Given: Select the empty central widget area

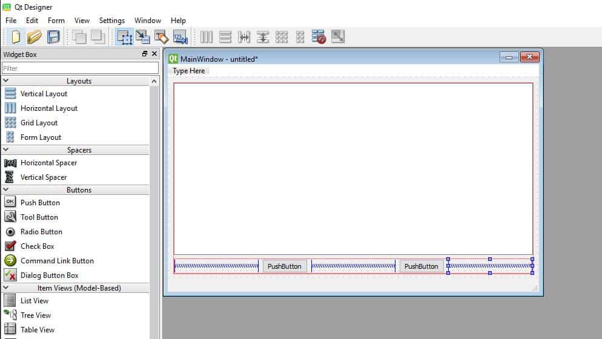Looking at the screenshot, I should tap(353, 169).
